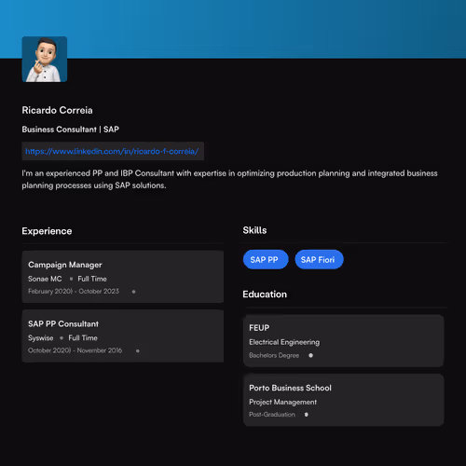Screen dimensions: 466x466
Task: Click the Experience section heading
Action: point(47,231)
